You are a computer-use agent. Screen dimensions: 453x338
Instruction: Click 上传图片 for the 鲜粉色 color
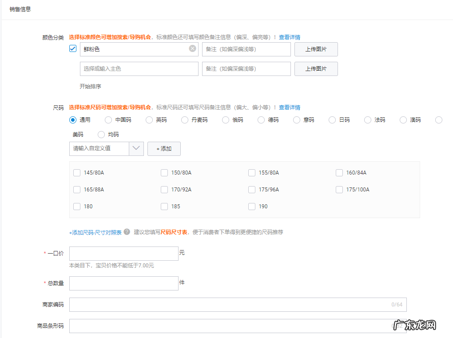[x=316, y=49]
